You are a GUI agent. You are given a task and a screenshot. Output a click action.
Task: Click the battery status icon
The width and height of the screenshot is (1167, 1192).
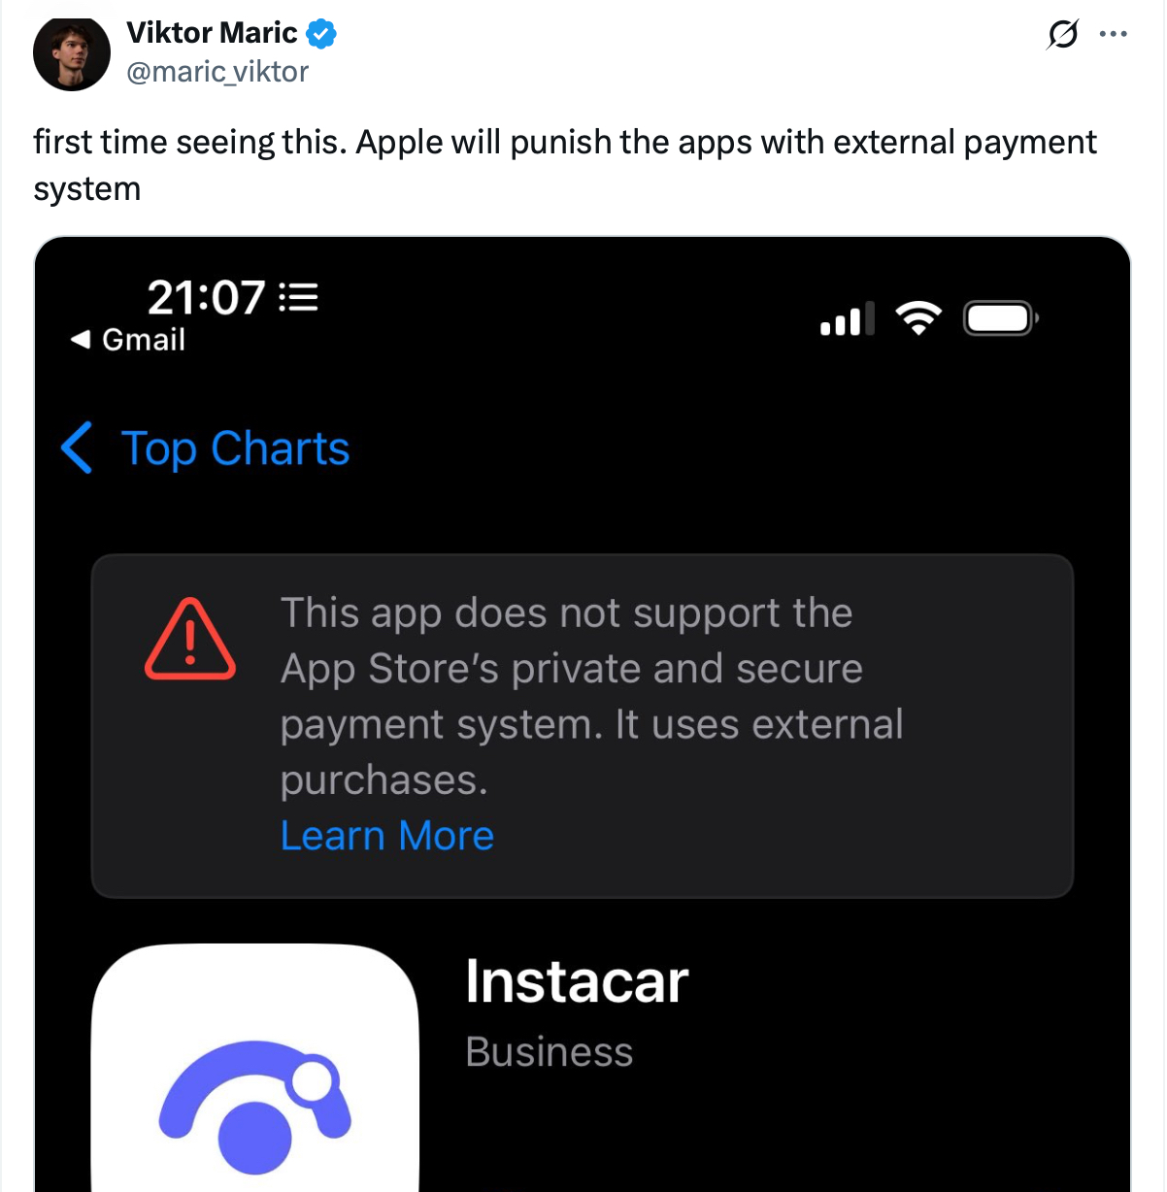click(x=1000, y=318)
